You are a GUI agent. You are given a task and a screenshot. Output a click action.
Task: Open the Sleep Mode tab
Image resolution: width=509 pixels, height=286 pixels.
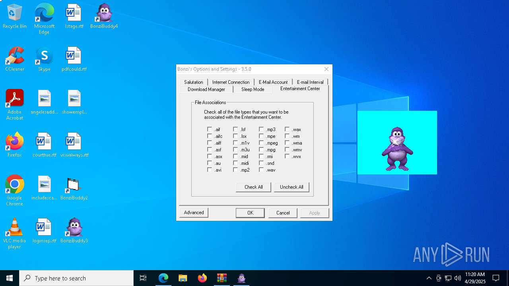[x=253, y=89]
